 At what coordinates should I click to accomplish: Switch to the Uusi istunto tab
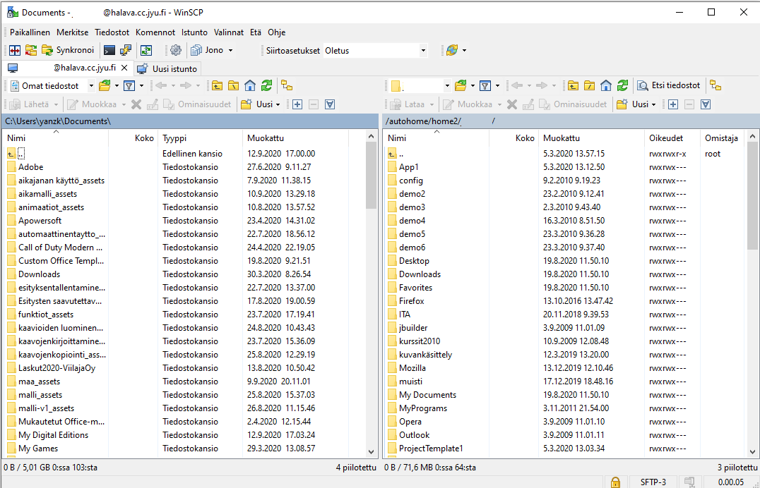(x=168, y=68)
